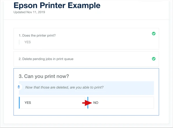Click the previous YES answer under step 1
Image resolution: width=173 pixels, height=128 pixels.
(x=27, y=42)
